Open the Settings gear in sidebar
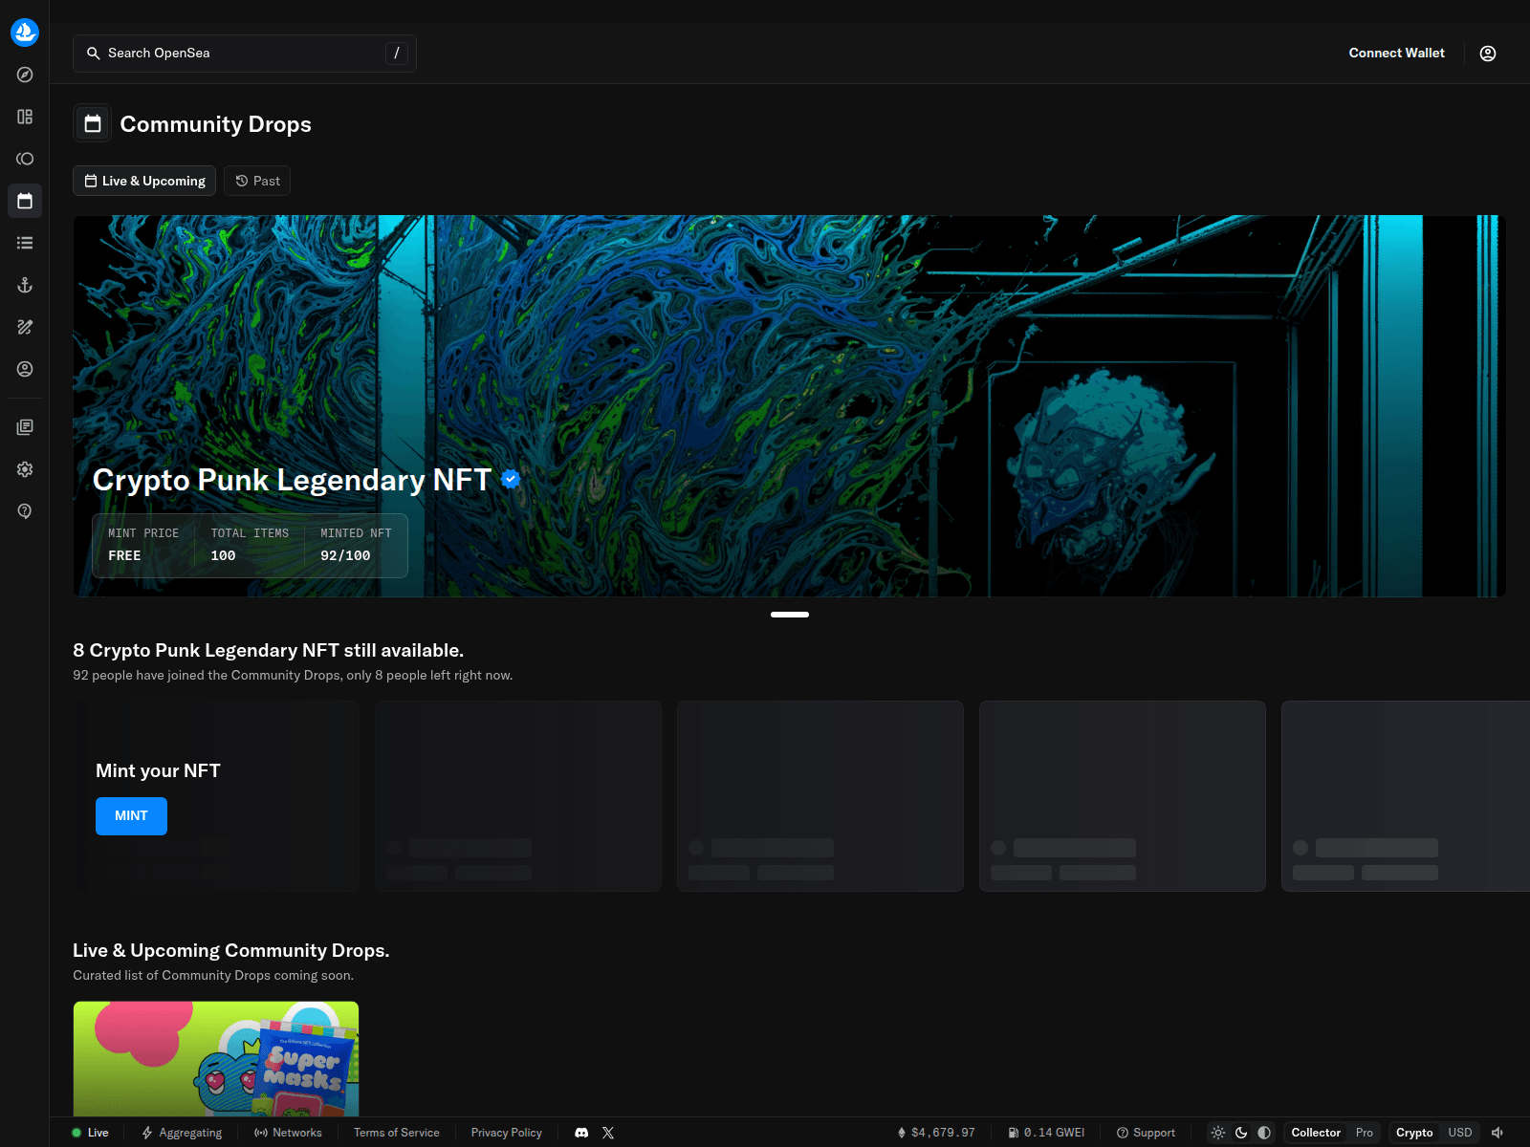Viewport: 1530px width, 1147px height. coord(25,469)
